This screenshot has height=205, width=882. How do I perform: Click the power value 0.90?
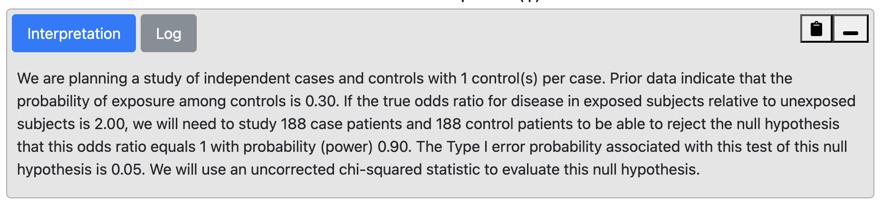(393, 147)
